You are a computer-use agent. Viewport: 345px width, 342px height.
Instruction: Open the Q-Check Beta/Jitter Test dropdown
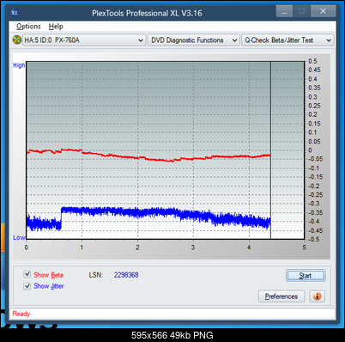point(287,40)
